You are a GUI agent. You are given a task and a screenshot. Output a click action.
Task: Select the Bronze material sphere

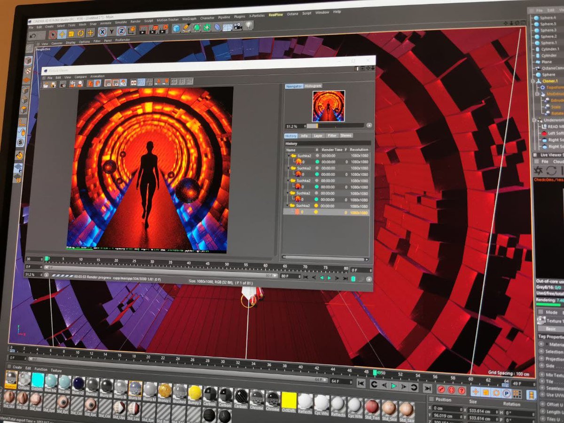164,390
